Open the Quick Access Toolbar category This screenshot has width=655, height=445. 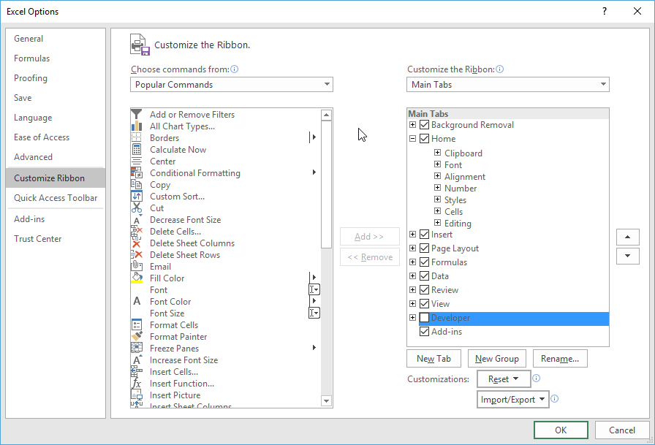[x=56, y=198]
